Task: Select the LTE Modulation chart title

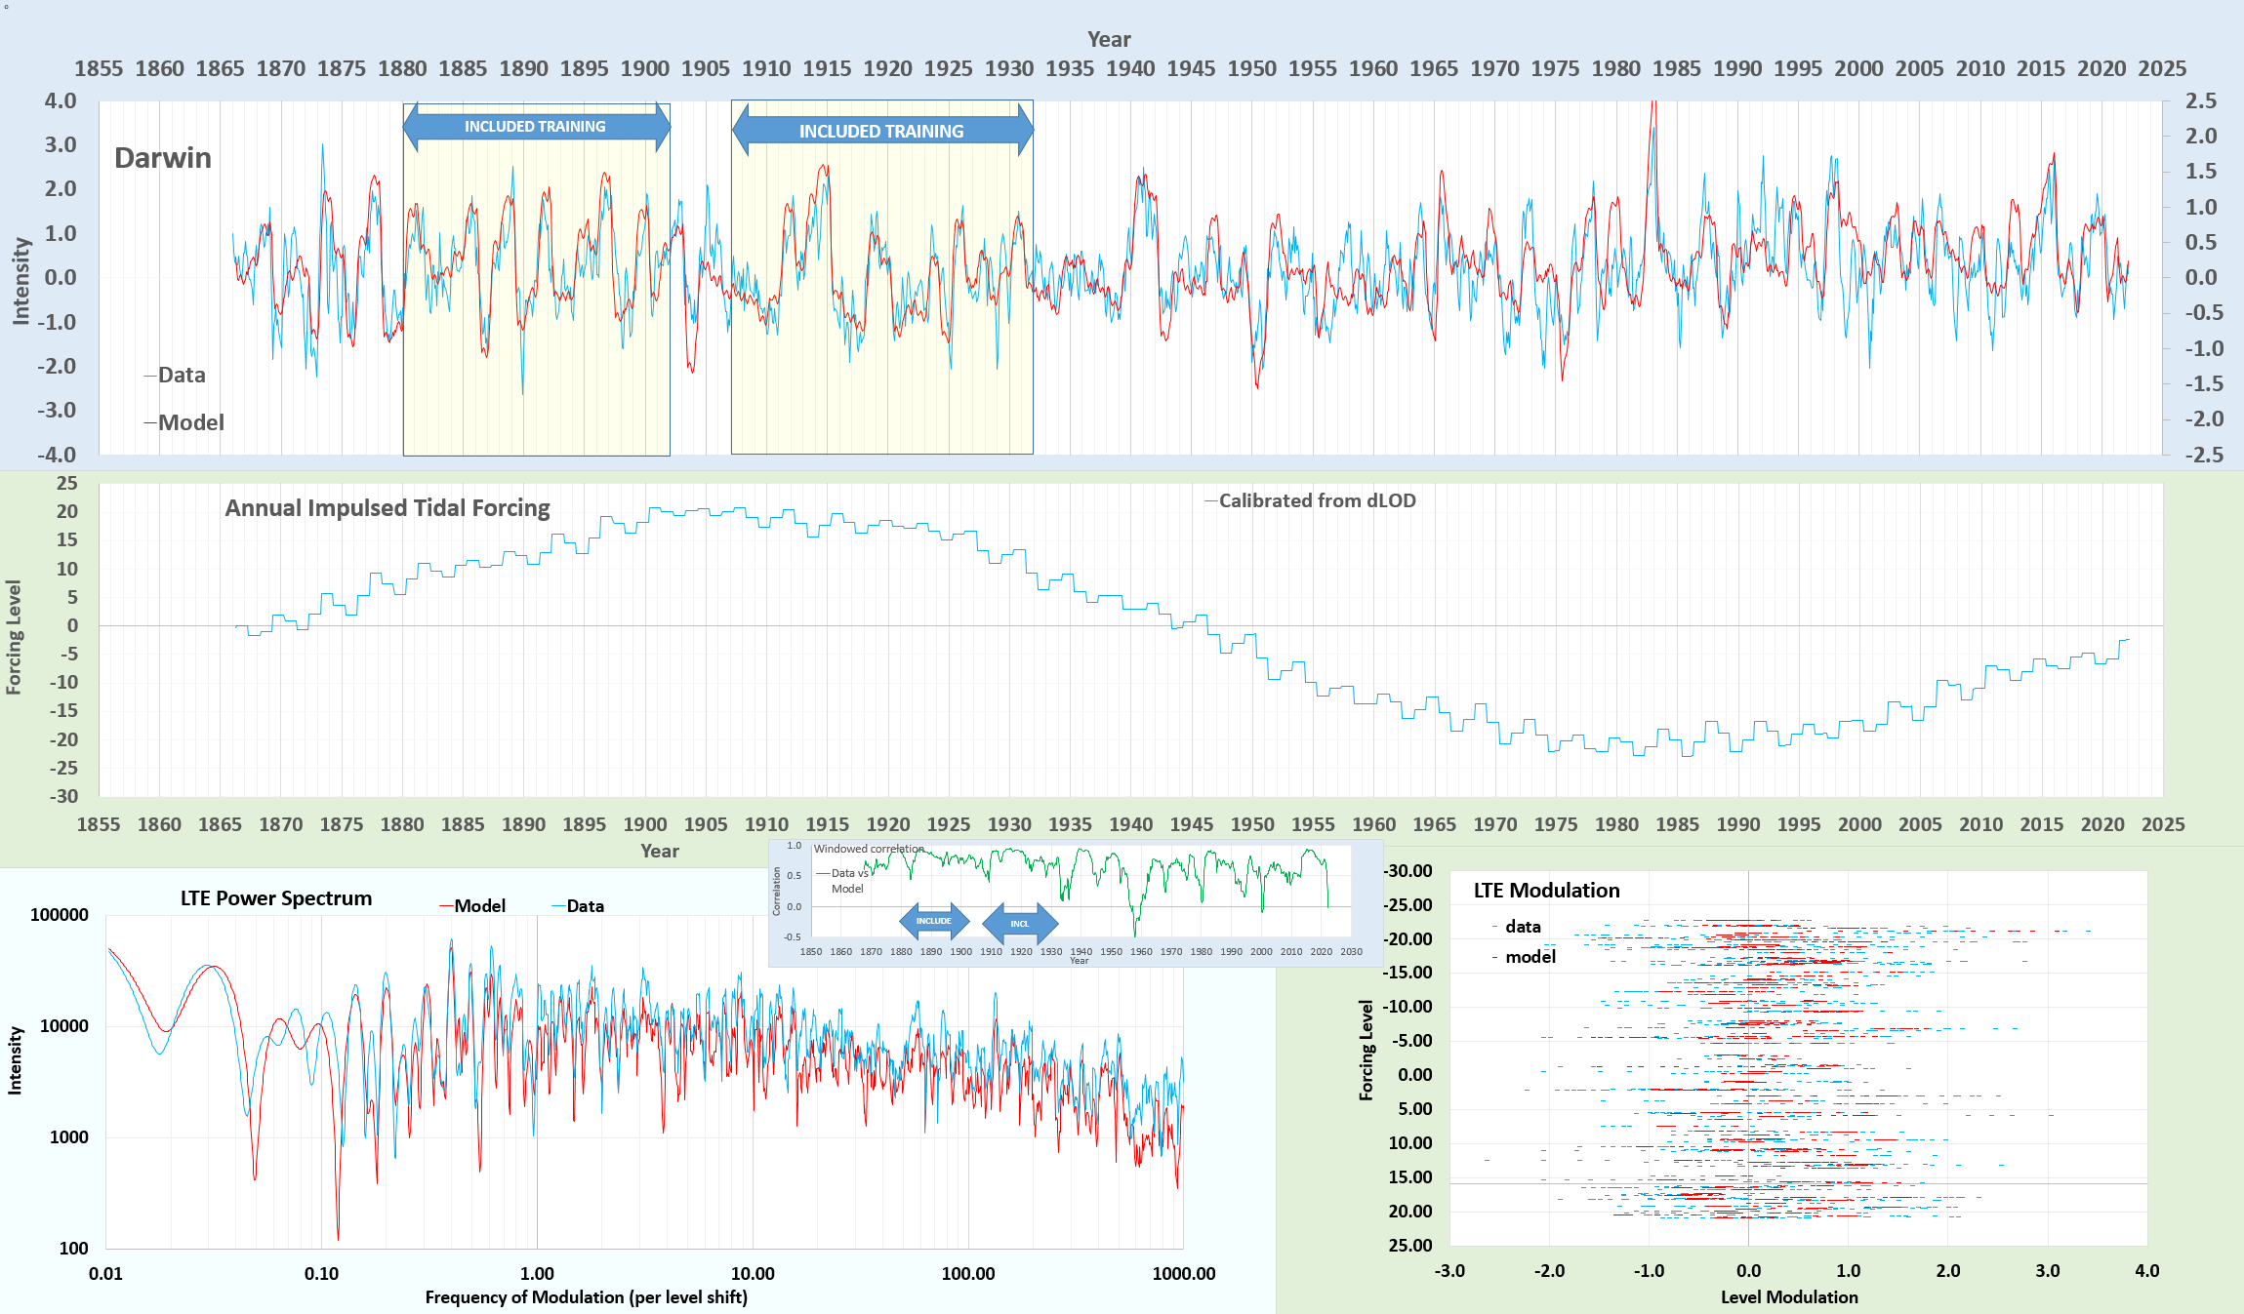Action: [x=1546, y=891]
